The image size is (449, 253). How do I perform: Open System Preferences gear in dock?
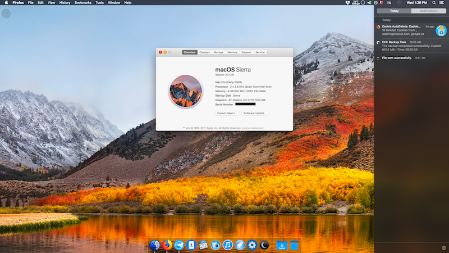tap(252, 245)
